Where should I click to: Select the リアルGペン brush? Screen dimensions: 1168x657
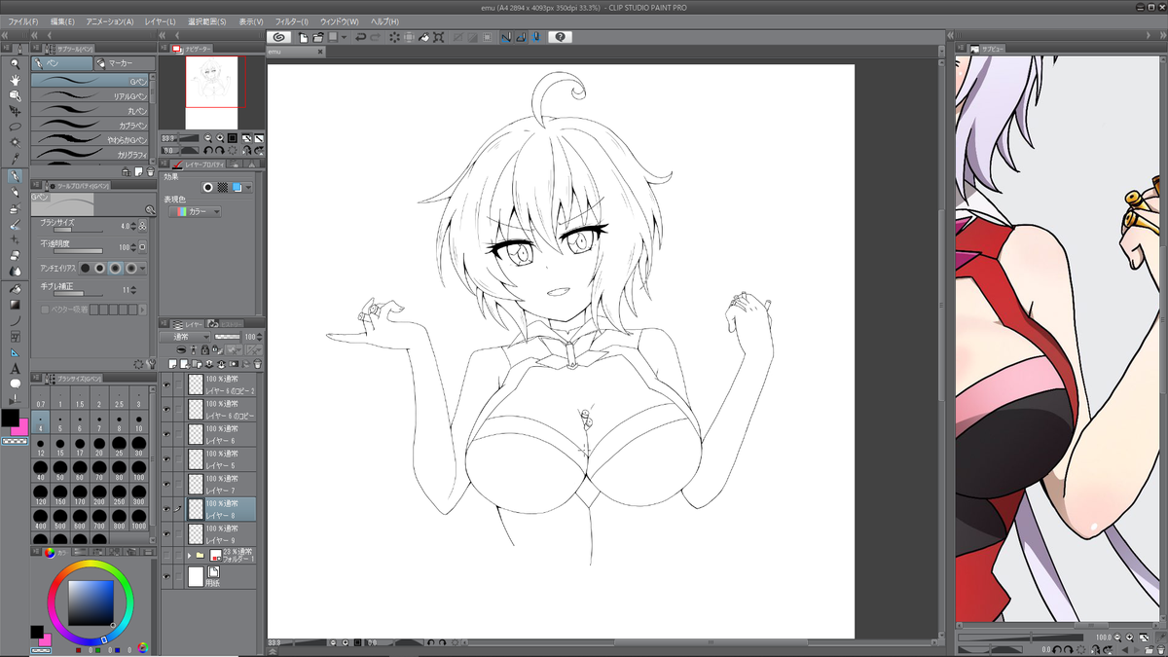click(91, 96)
